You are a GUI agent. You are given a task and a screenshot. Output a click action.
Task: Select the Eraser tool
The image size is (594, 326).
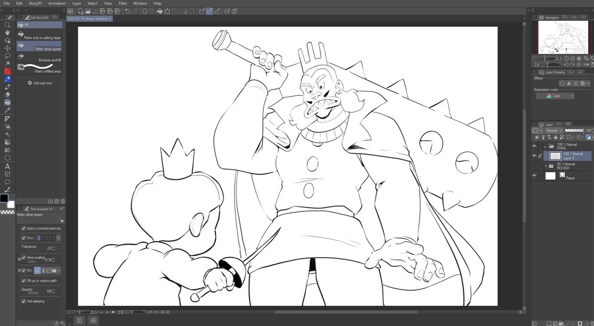7,95
